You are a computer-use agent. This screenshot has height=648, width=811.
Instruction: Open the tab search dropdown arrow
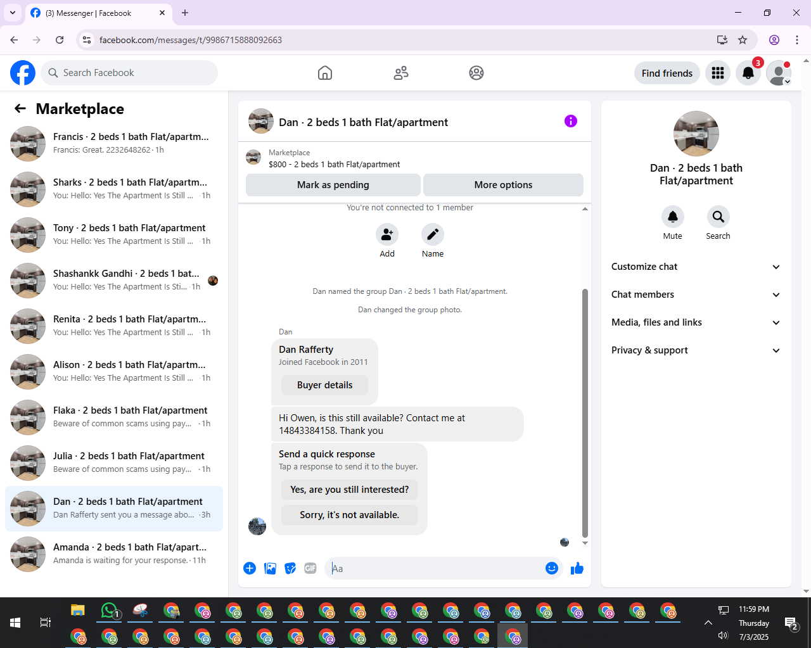tap(12, 13)
